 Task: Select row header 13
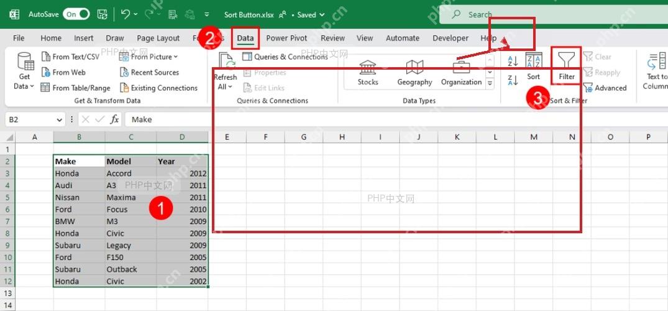pos(7,293)
